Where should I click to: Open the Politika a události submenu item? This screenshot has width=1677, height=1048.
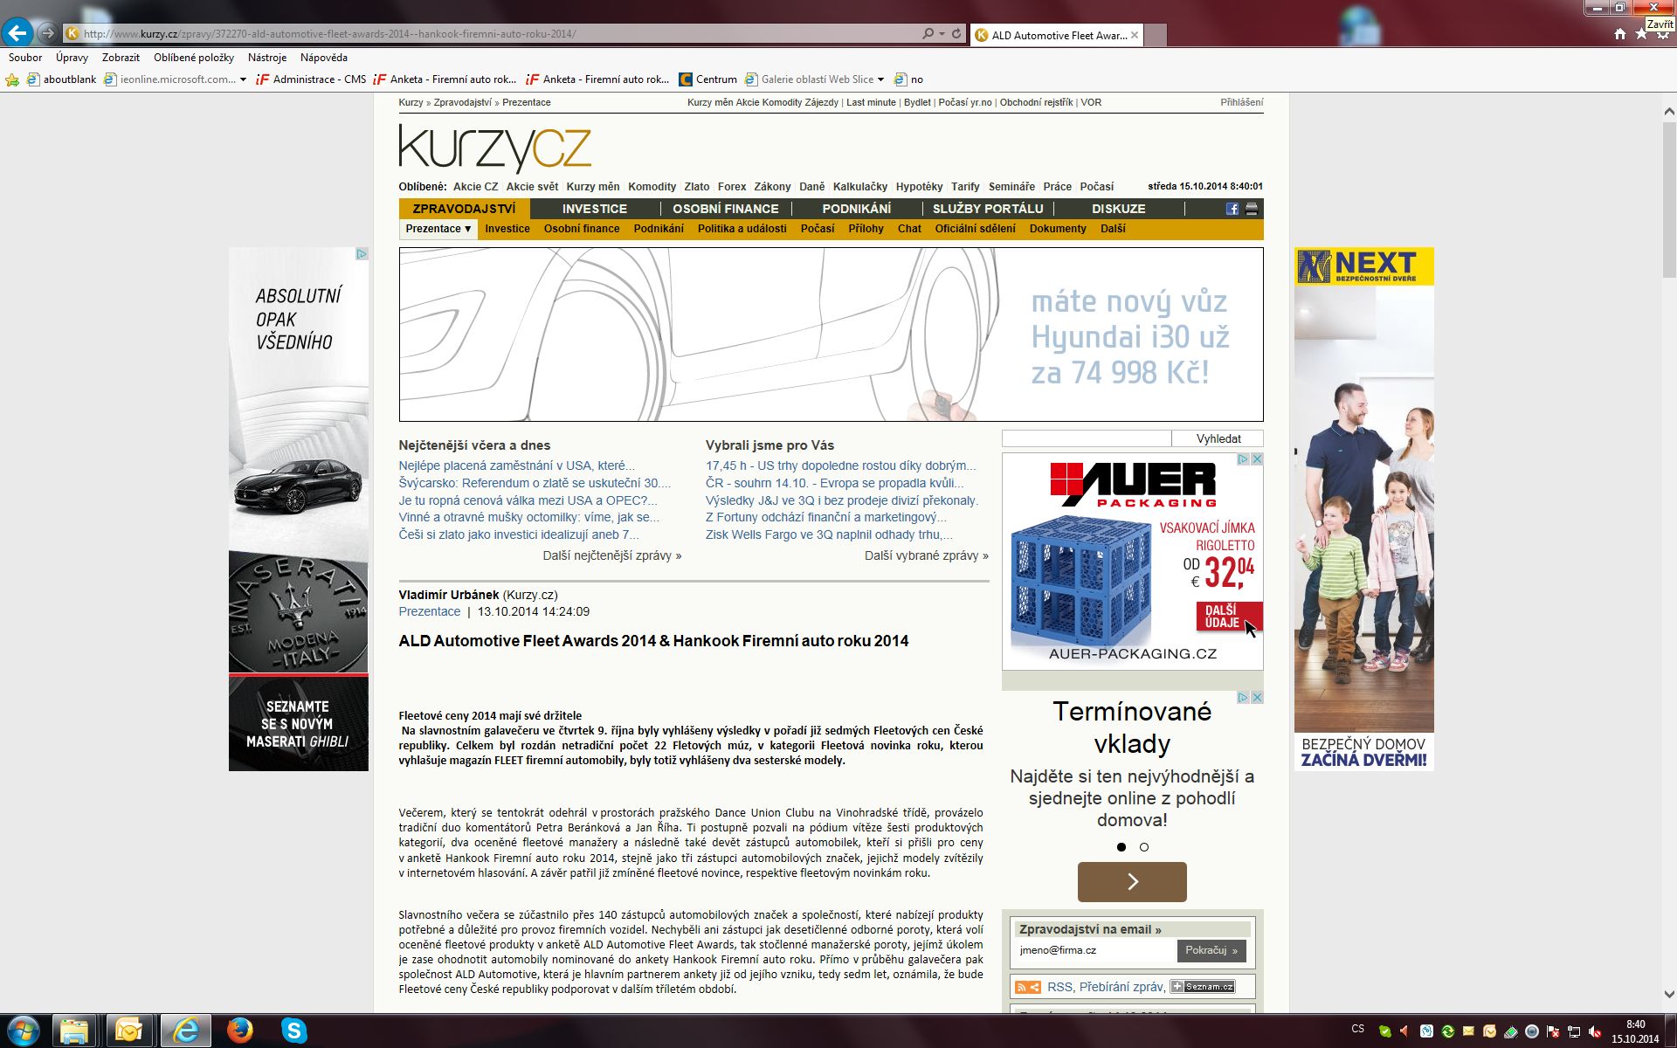[x=742, y=229]
